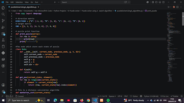The height and width of the screenshot is (103, 184).
Task: Open the Source Control view
Action: coord(3,21)
